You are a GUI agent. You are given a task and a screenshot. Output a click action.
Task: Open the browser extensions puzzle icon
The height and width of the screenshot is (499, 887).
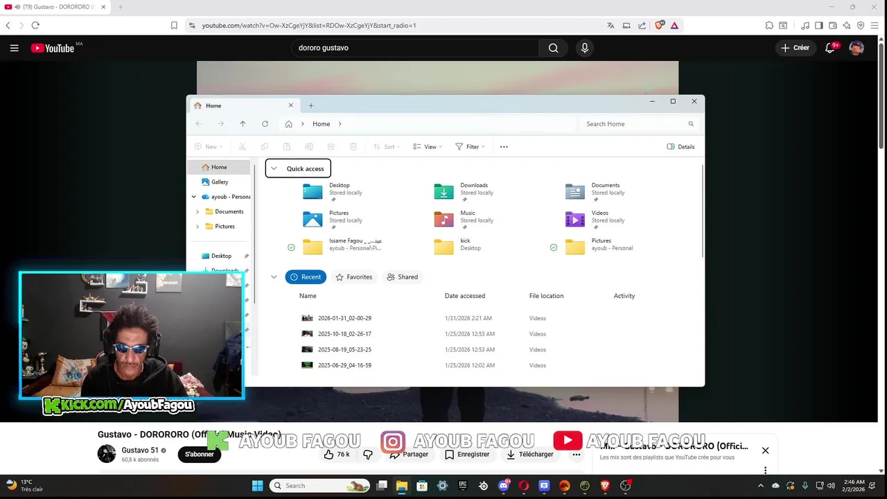point(769,26)
